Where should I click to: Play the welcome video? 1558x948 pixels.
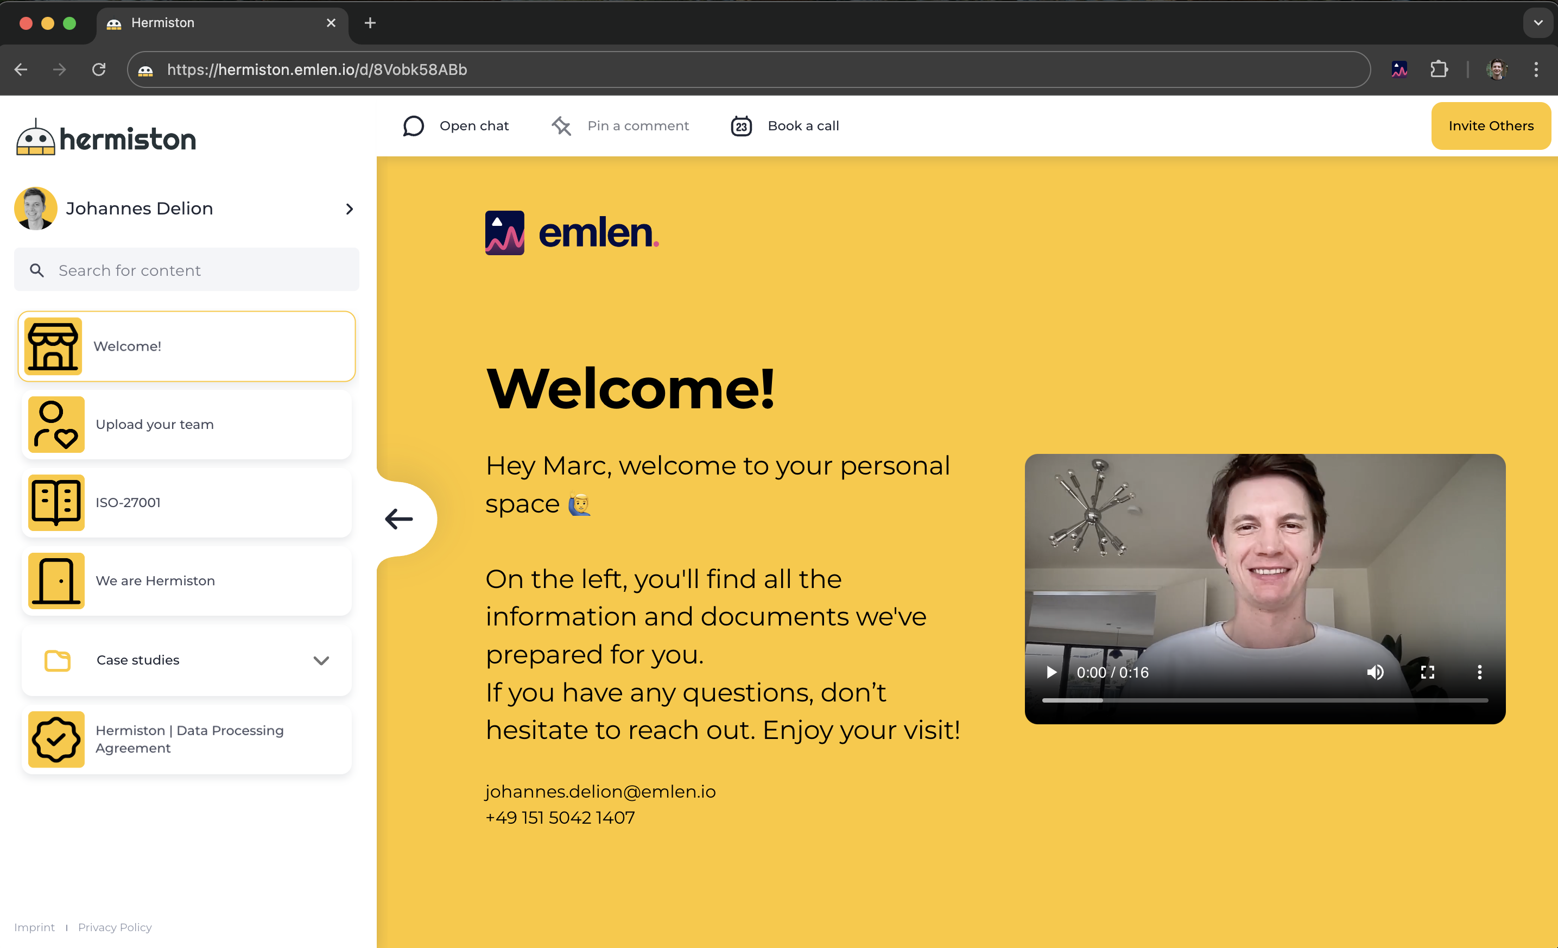tap(1051, 672)
